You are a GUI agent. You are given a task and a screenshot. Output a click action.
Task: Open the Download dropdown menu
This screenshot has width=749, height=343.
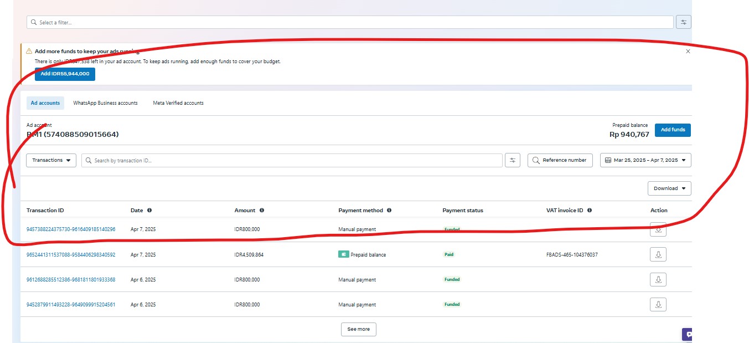tap(669, 188)
